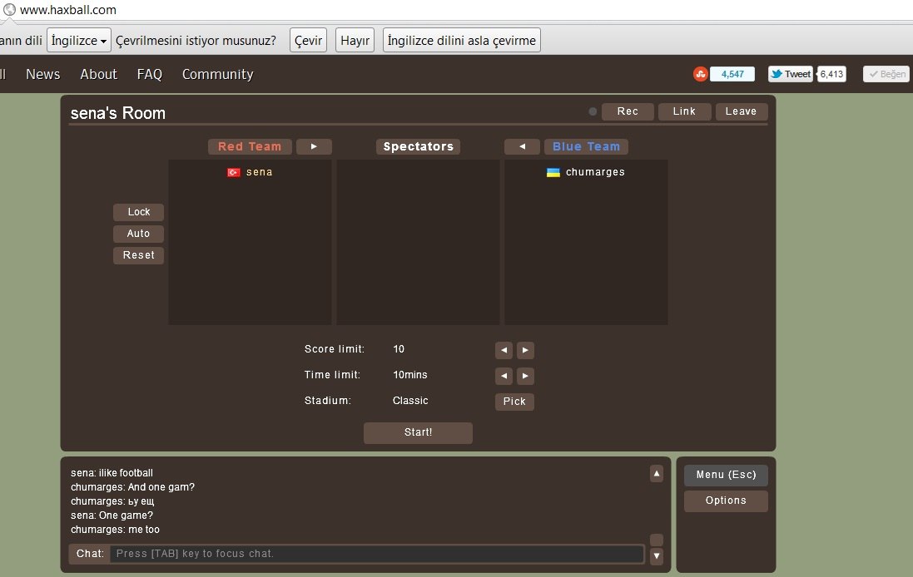Screen dimensions: 913x577
Task: Click the StumbleUpon share icon
Action: click(x=701, y=74)
